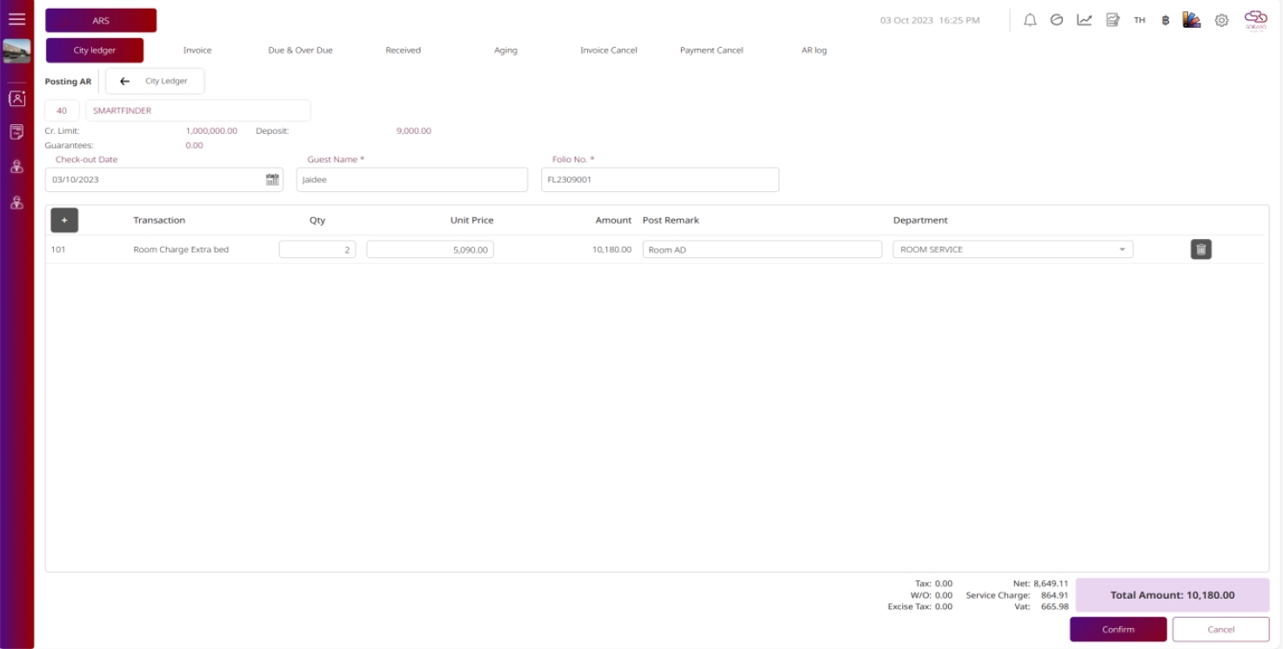Screen dimensions: 1283x649
Task: Open the Check-out Date calendar picker
Action: coord(272,180)
